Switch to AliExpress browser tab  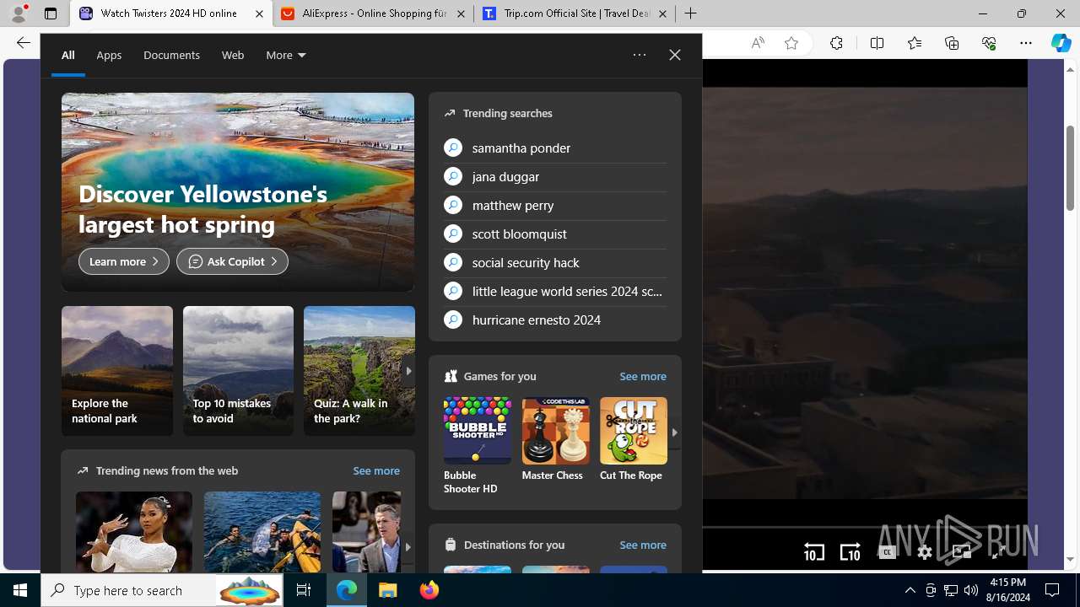[372, 13]
